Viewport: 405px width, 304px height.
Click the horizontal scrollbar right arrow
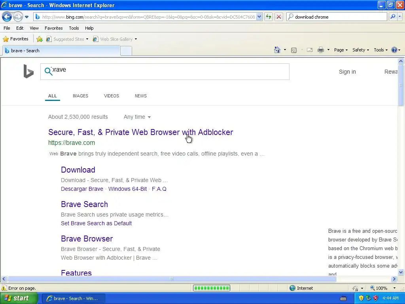click(x=394, y=279)
